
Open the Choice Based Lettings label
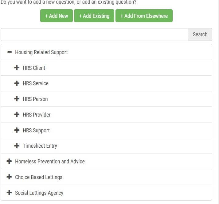[x=39, y=177]
